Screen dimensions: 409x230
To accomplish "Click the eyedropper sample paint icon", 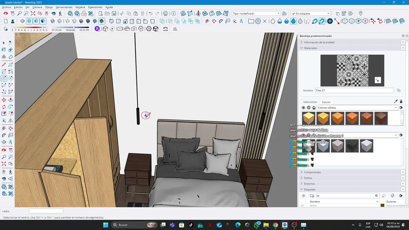I will [396, 102].
